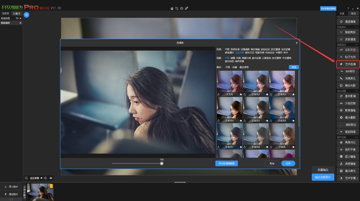Viewport: 360px width, 201px height.
Task: Click the zoom in magnifier icon
Action: [46, 178]
